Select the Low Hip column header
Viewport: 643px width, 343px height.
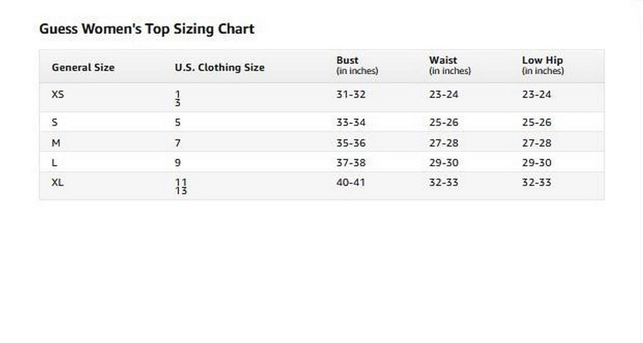click(542, 60)
